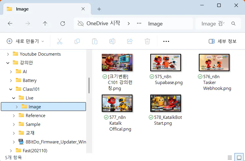Expand hidden path via breadcrumb ellipsis
245x161 pixels.
[139, 23]
